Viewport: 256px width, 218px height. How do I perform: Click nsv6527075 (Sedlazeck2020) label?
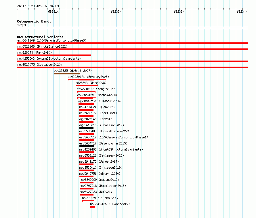pyautogui.click(x=40, y=65)
